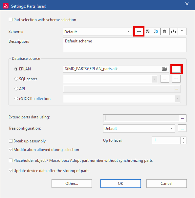195x198 pixels.
Task: Open ellipsis next to Tree configuration
Action: pos(182,128)
